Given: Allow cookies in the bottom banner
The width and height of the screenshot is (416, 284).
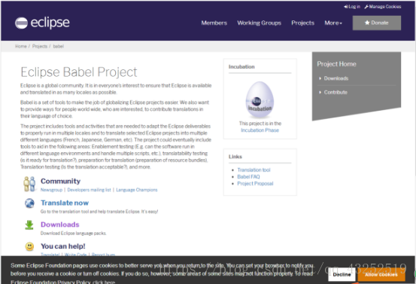Looking at the screenshot, I should click(381, 274).
